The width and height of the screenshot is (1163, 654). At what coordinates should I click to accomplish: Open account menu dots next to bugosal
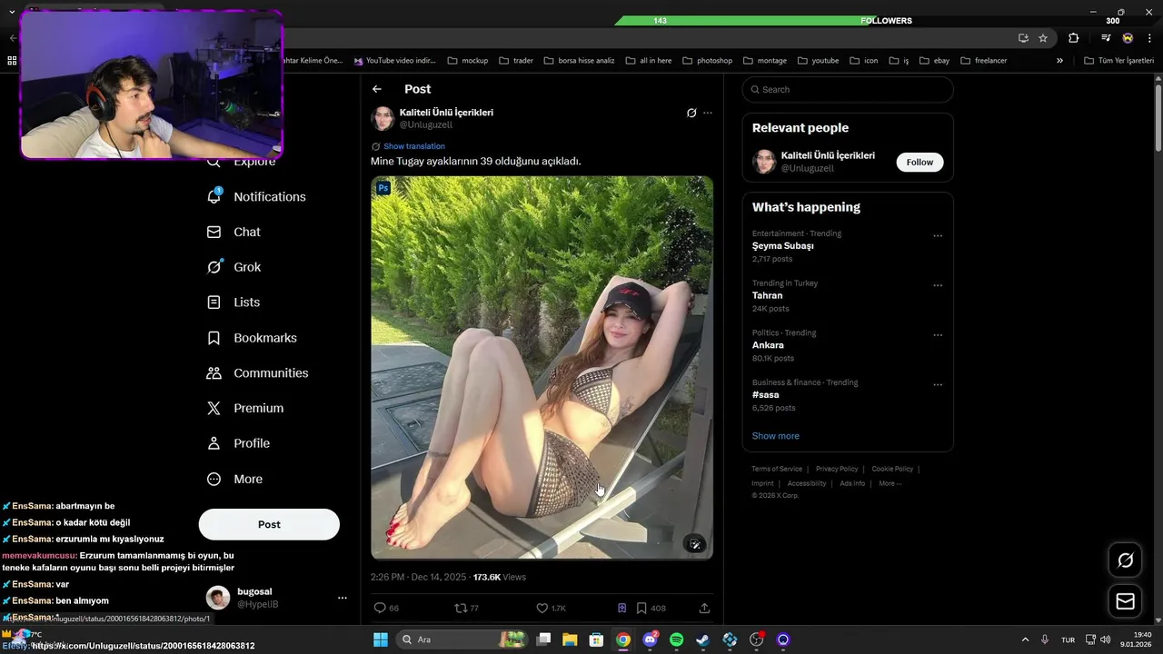(343, 598)
